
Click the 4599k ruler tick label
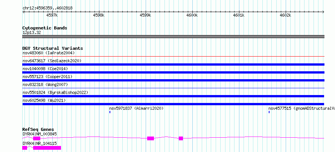pyautogui.click(x=146, y=15)
